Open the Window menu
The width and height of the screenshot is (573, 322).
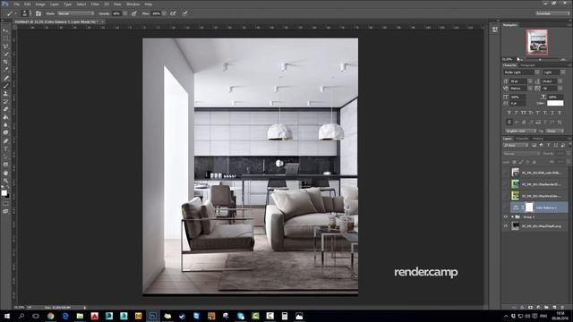click(133, 4)
